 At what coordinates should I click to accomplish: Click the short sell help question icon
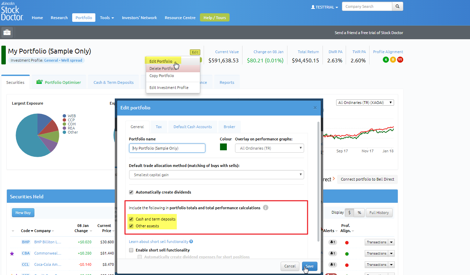pos(191,242)
